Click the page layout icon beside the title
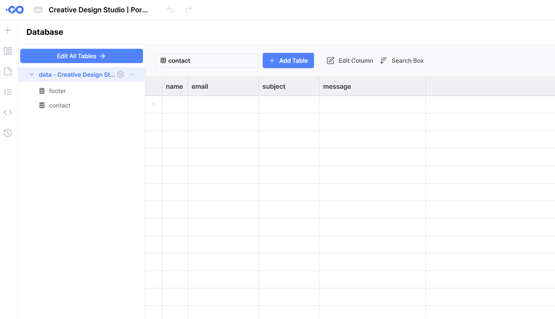This screenshot has height=319, width=555. pos(38,10)
